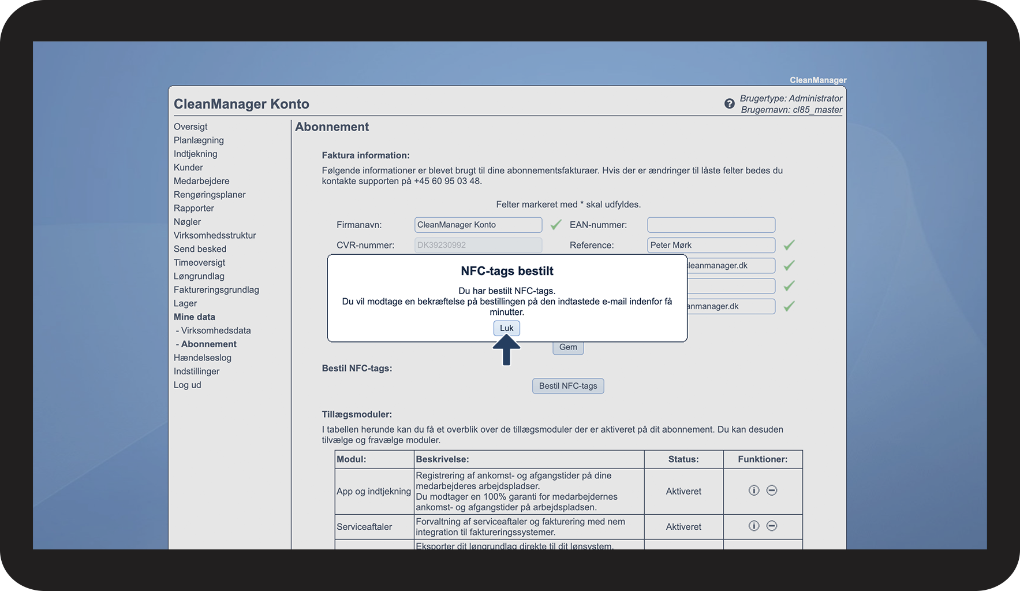Open info icon for Serviceaftaler module

[753, 526]
